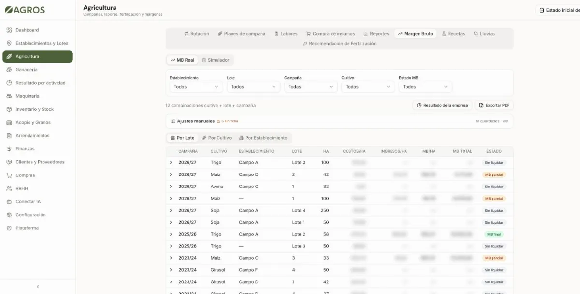
Task: Group table Por Establecimiento
Action: (263, 138)
